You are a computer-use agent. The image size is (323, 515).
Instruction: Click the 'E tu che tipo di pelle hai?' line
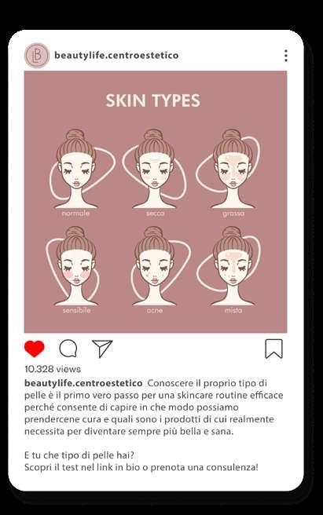pyautogui.click(x=79, y=455)
